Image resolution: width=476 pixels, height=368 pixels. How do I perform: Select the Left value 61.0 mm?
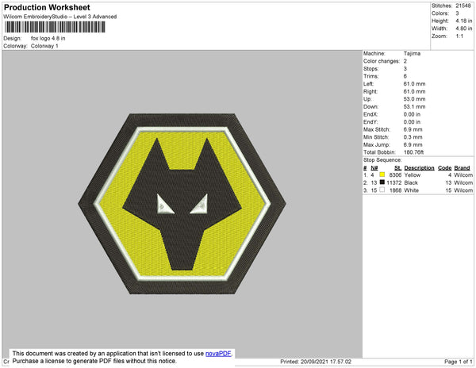pyautogui.click(x=414, y=84)
